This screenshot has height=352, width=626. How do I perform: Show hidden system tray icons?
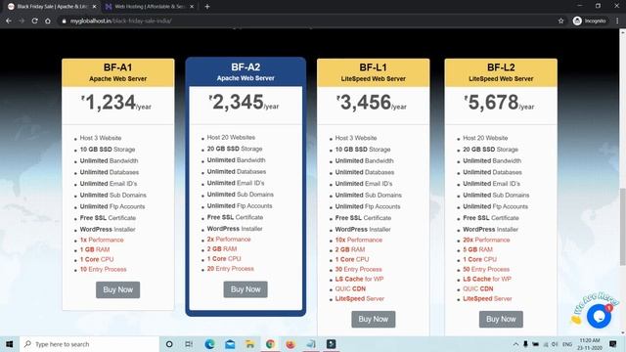pos(515,344)
